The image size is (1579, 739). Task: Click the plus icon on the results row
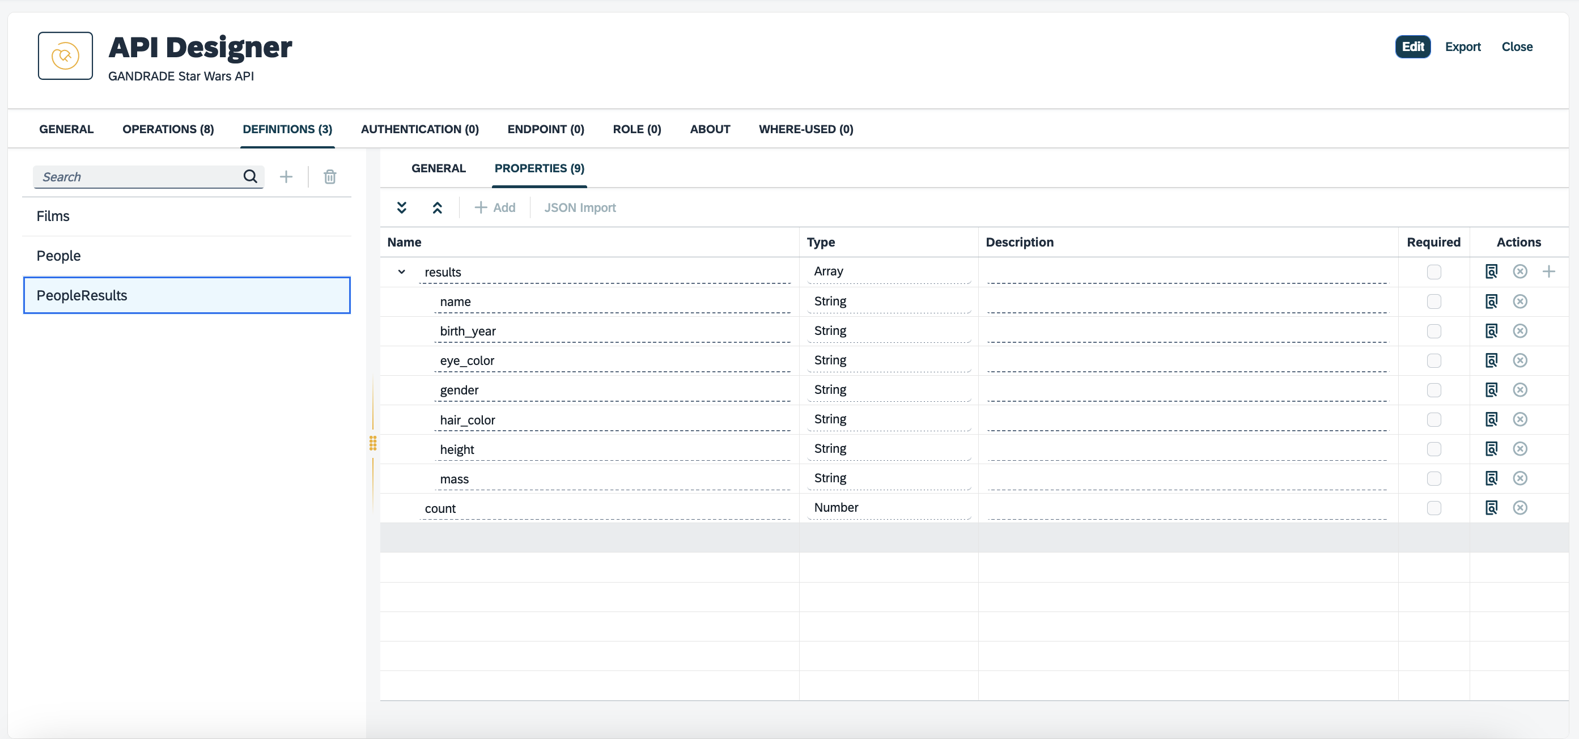(1548, 271)
